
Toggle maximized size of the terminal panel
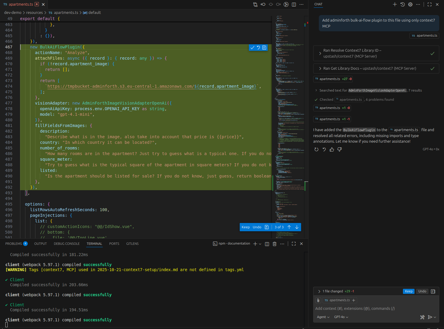(x=294, y=244)
